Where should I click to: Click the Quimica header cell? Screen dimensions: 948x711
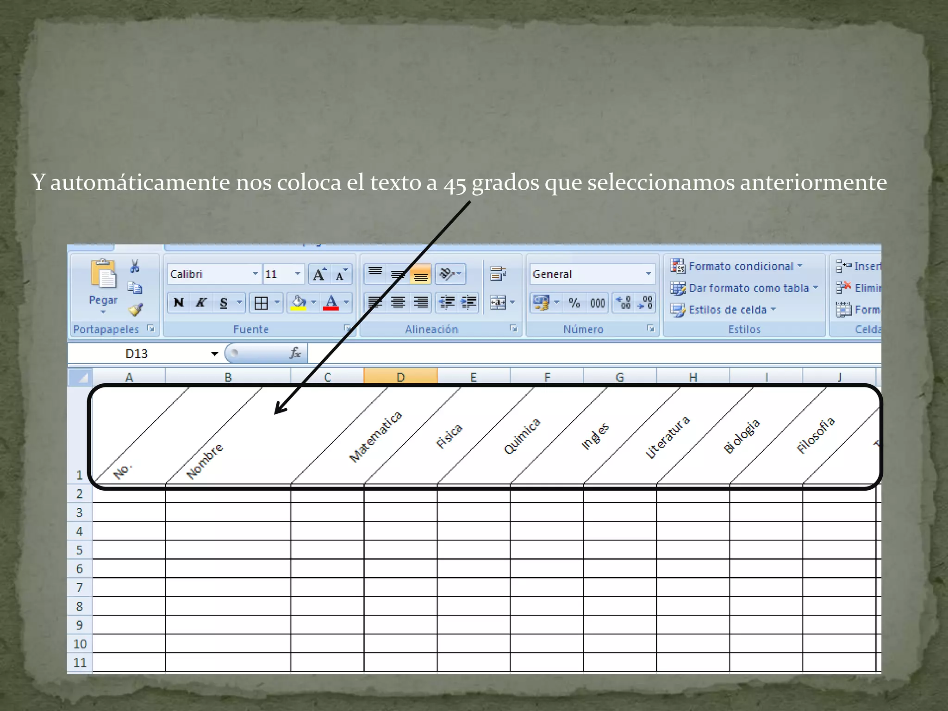[522, 436]
